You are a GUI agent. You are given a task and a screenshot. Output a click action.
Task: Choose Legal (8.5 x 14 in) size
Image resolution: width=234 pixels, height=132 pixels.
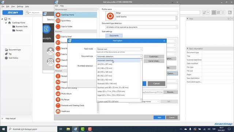click(118, 95)
